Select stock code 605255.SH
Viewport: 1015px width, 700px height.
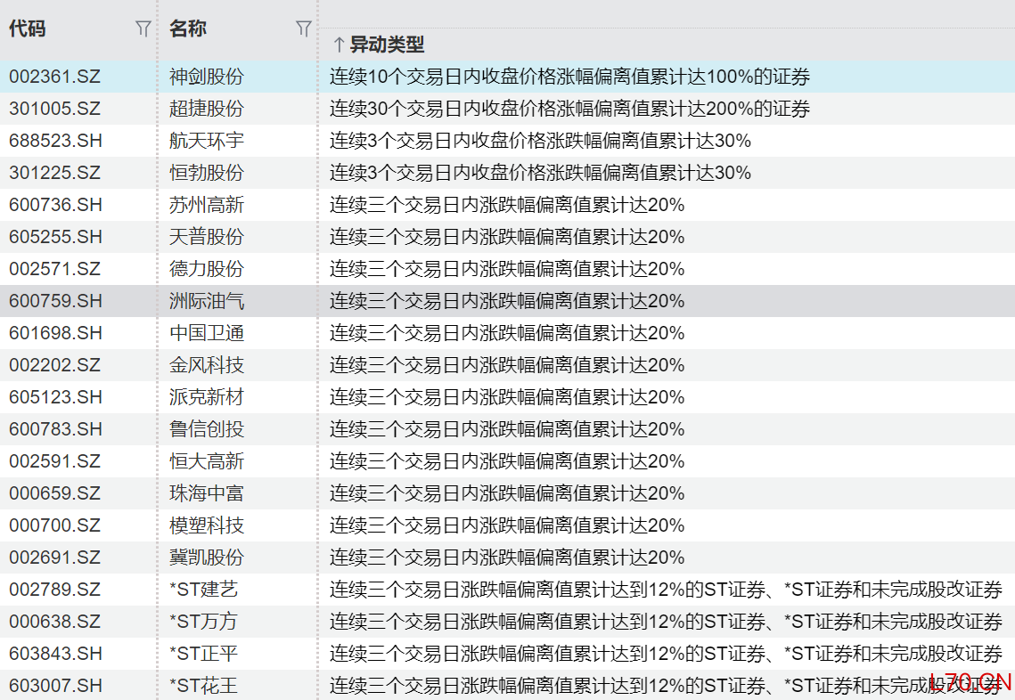pos(55,237)
